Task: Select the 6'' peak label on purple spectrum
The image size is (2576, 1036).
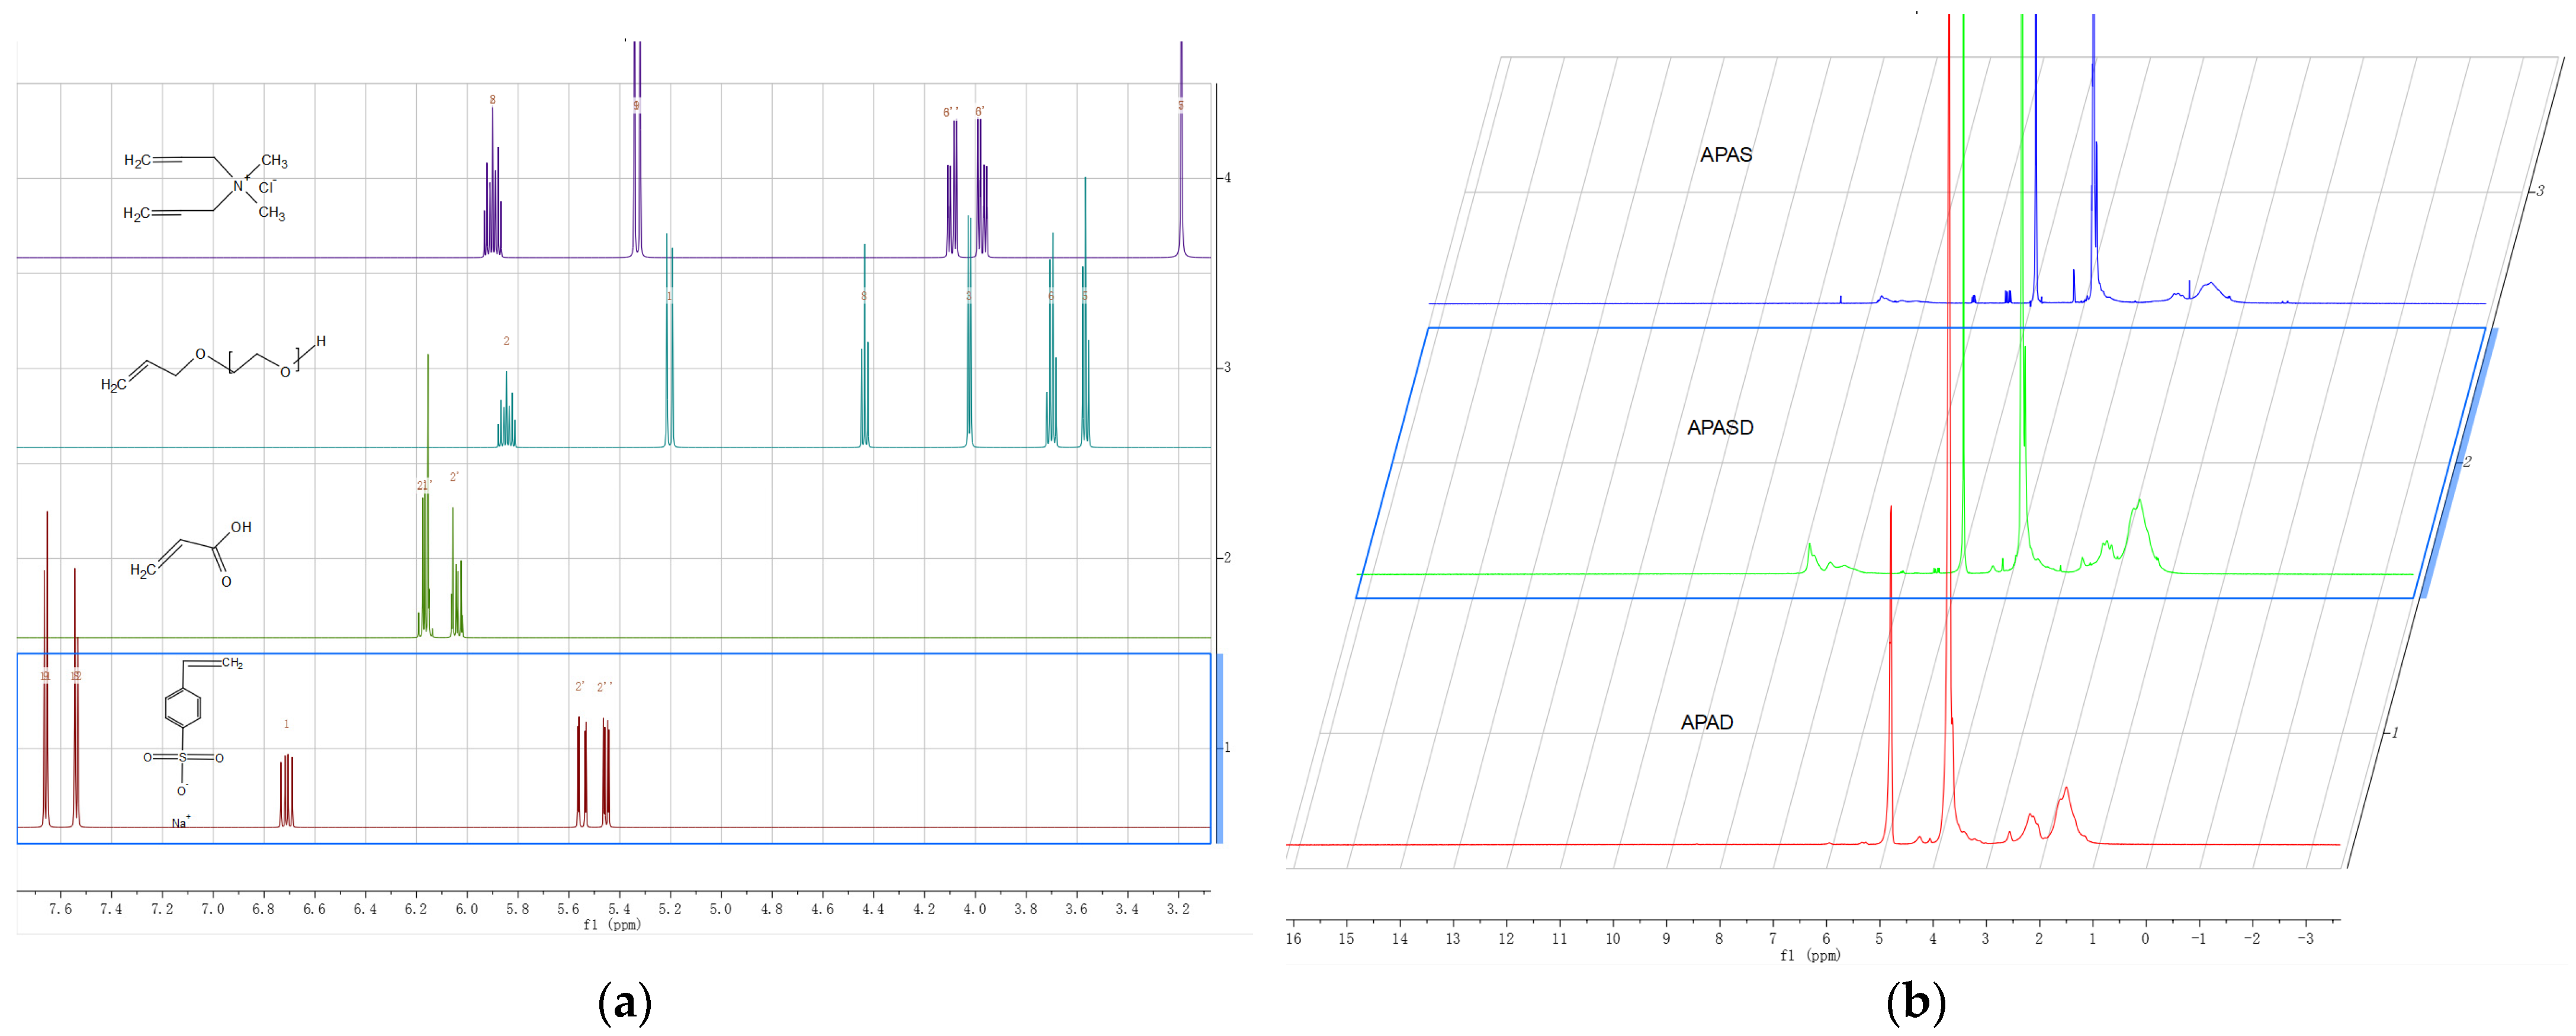Action: pyautogui.click(x=950, y=112)
